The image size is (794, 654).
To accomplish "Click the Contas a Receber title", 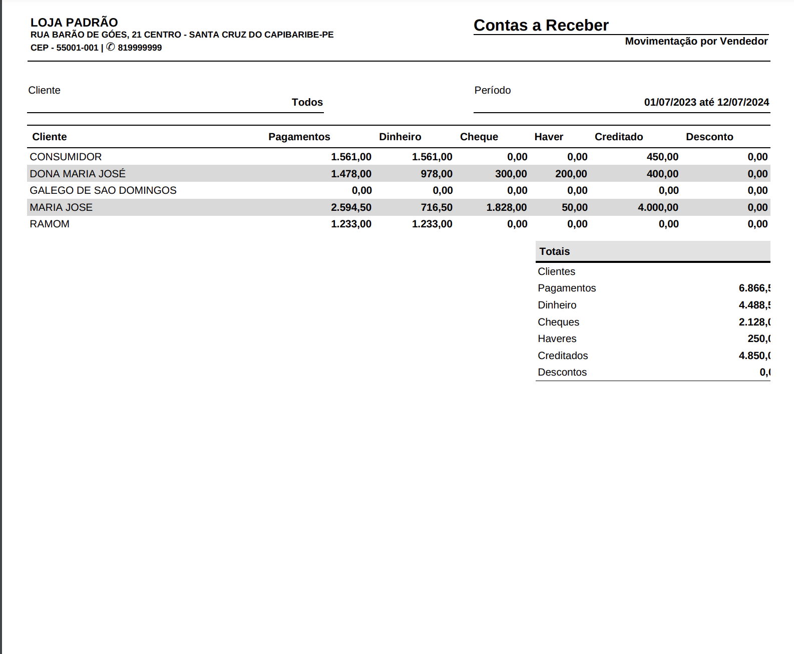I will click(541, 25).
